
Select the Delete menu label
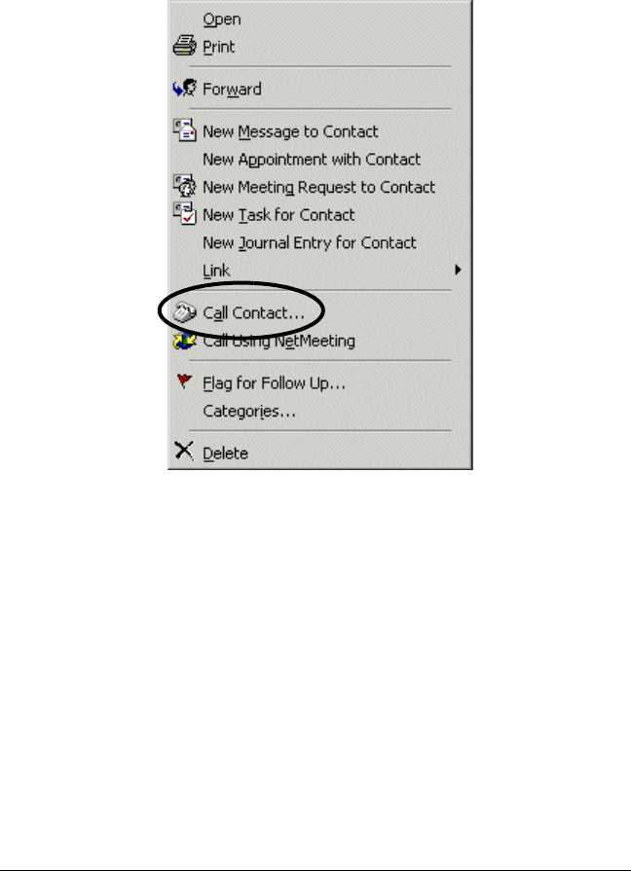[225, 454]
